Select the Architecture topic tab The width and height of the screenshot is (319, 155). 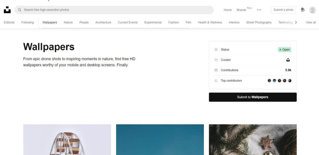coord(103,22)
